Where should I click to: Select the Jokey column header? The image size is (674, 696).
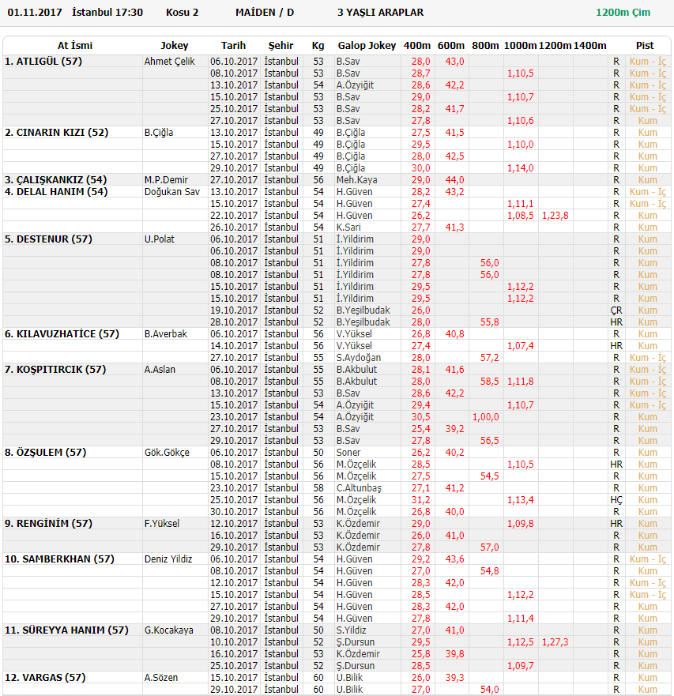[175, 45]
